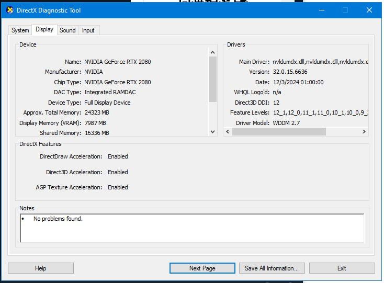Click the Driver Model value WDDM 2.7
The image size is (384, 283).
tap(286, 123)
